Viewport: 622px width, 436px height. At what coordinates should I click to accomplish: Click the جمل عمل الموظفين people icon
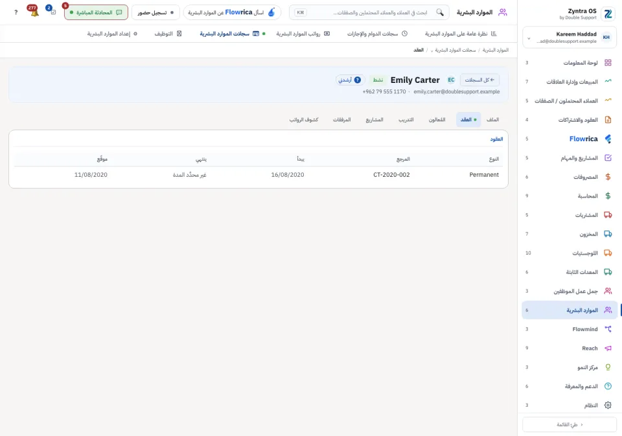tap(608, 291)
